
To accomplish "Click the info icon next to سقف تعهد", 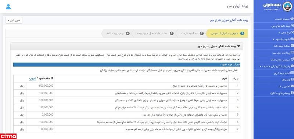I will pyautogui.click(x=52, y=78).
